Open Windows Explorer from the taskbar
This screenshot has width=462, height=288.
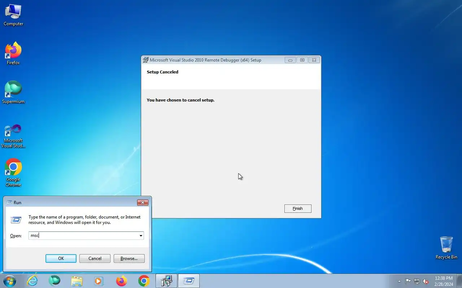(x=77, y=281)
